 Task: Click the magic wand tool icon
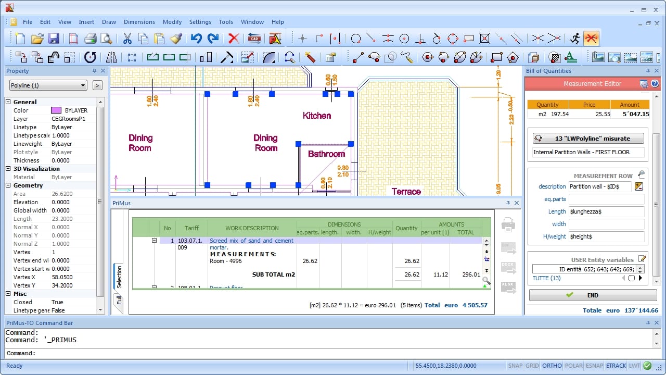pyautogui.click(x=310, y=57)
